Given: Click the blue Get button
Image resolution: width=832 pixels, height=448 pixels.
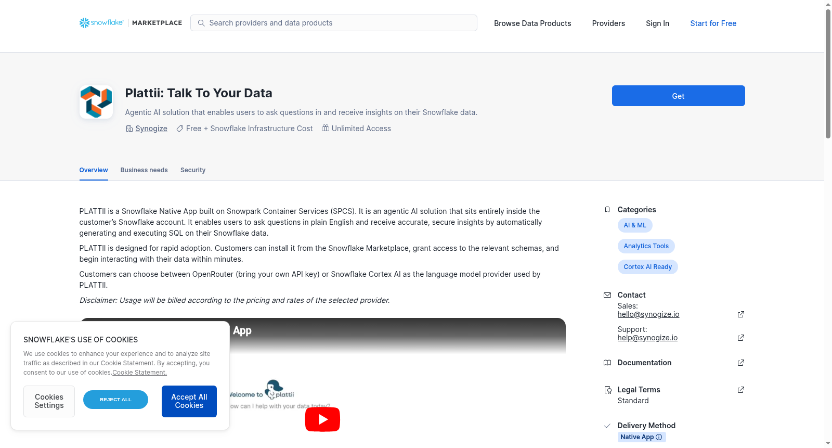Looking at the screenshot, I should coord(678,96).
